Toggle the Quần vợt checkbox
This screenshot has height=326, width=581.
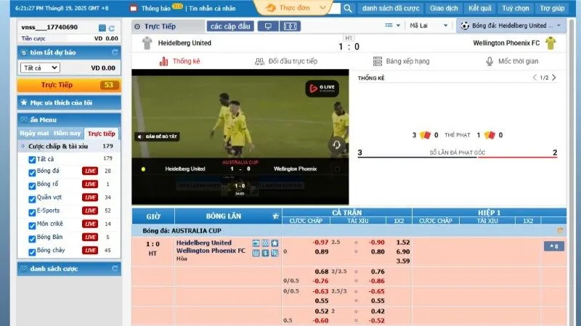(31, 197)
